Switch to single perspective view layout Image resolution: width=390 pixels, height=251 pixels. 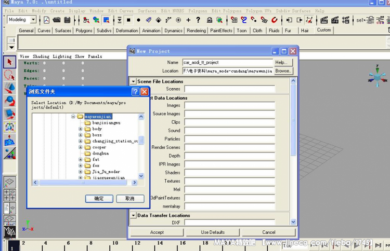tap(10, 183)
